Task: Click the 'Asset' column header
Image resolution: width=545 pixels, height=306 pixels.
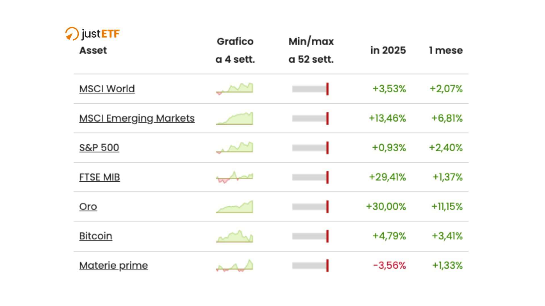Action: pyautogui.click(x=93, y=50)
